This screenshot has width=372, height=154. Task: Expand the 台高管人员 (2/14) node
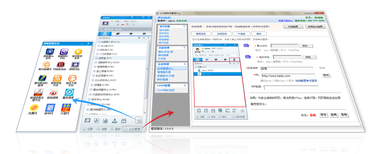99,42
